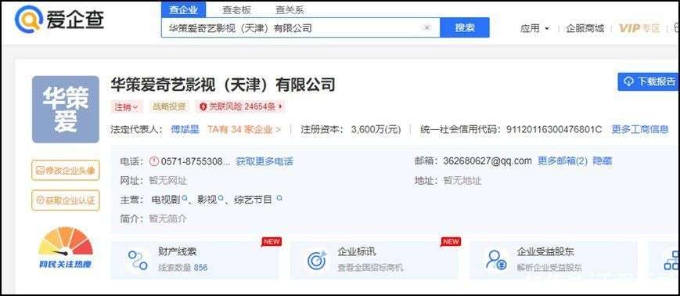Click the 下载报告 button
This screenshot has width=680, height=296.
(x=649, y=81)
